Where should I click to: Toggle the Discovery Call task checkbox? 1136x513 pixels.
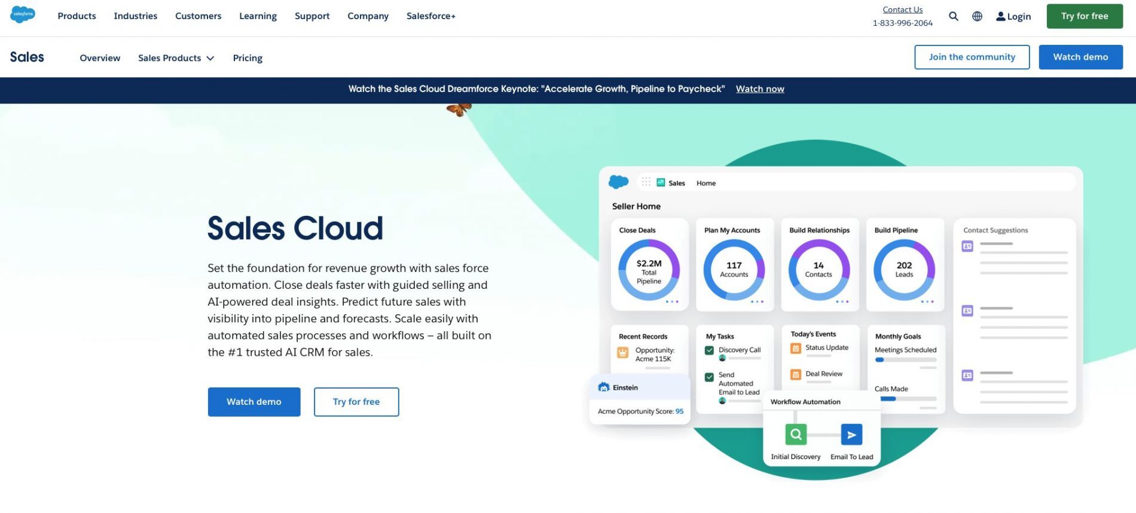point(709,350)
